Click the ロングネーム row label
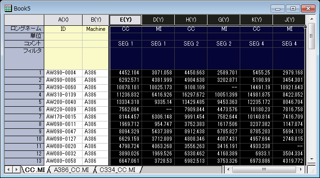 (24, 29)
